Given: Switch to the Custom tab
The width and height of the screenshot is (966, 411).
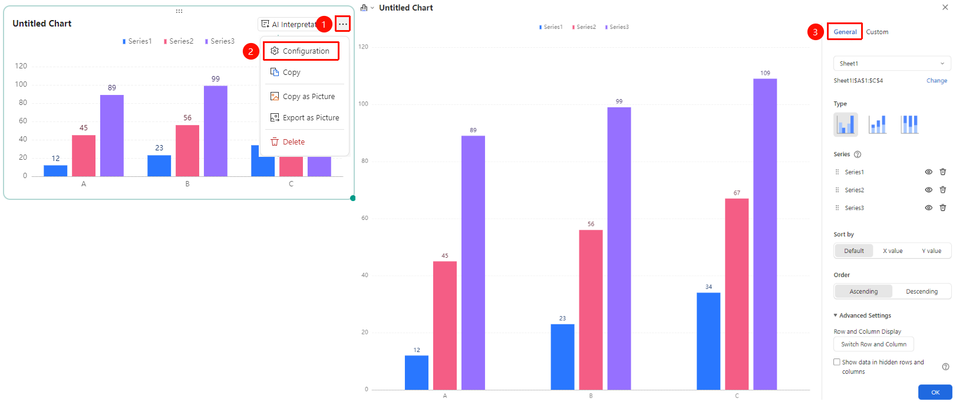Looking at the screenshot, I should (x=877, y=32).
